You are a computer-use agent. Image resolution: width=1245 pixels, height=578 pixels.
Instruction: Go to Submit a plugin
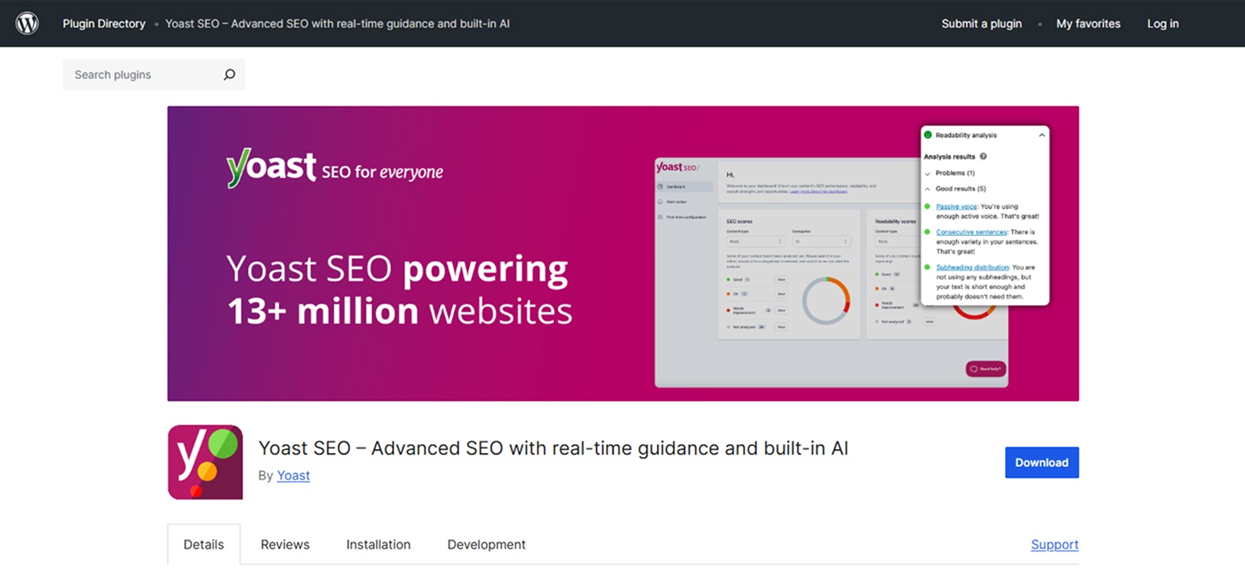(x=981, y=24)
